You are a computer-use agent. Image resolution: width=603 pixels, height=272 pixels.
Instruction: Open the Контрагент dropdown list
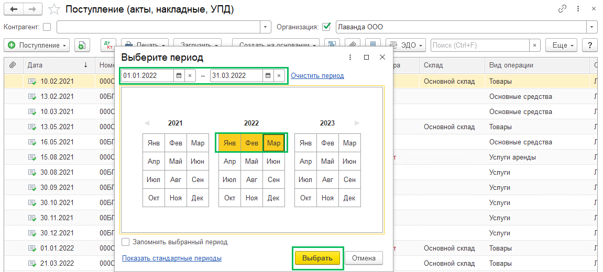point(266,27)
